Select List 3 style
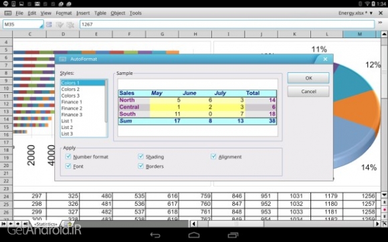This screenshot has width=388, height=242. [83, 134]
